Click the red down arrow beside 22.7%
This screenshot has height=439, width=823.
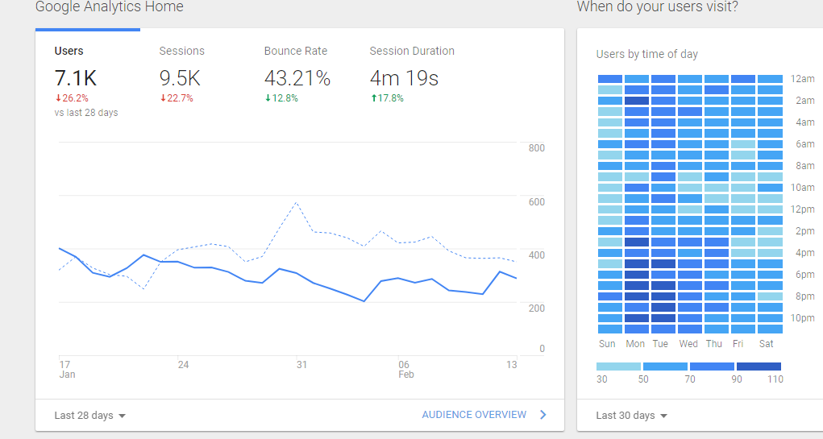point(163,98)
